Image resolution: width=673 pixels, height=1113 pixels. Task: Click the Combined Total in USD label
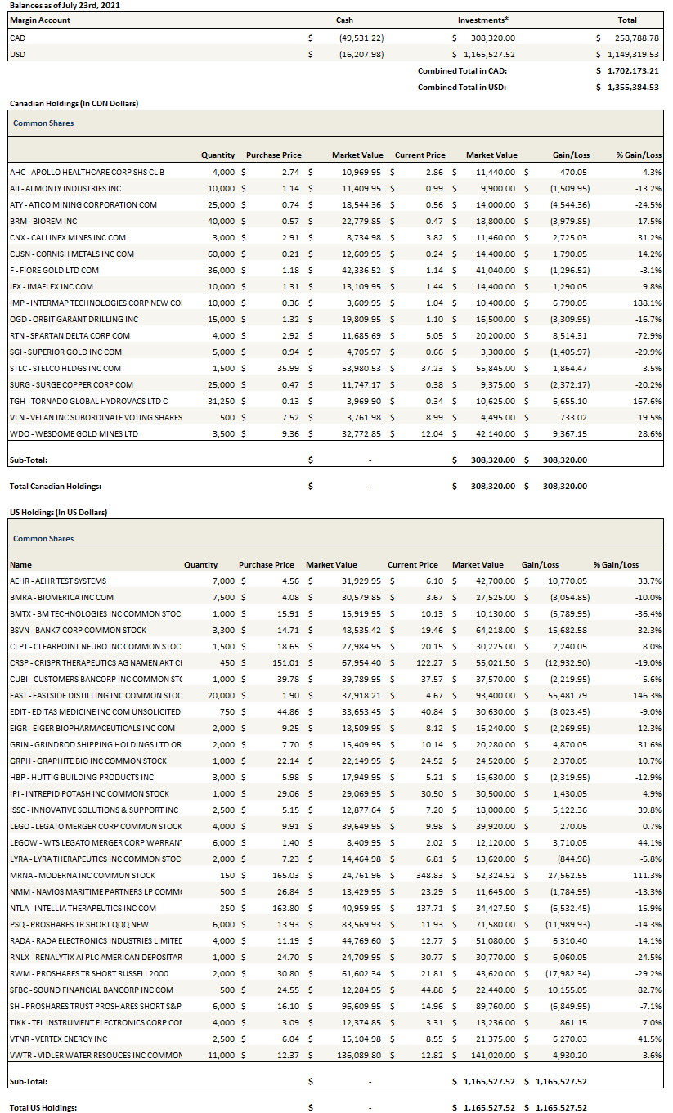(462, 87)
